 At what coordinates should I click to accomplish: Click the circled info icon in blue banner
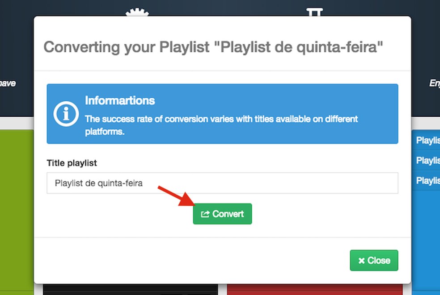point(66,114)
